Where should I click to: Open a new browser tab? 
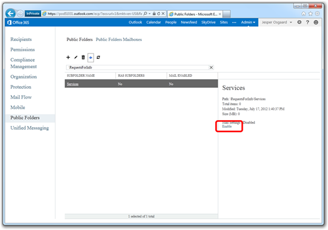227,14
